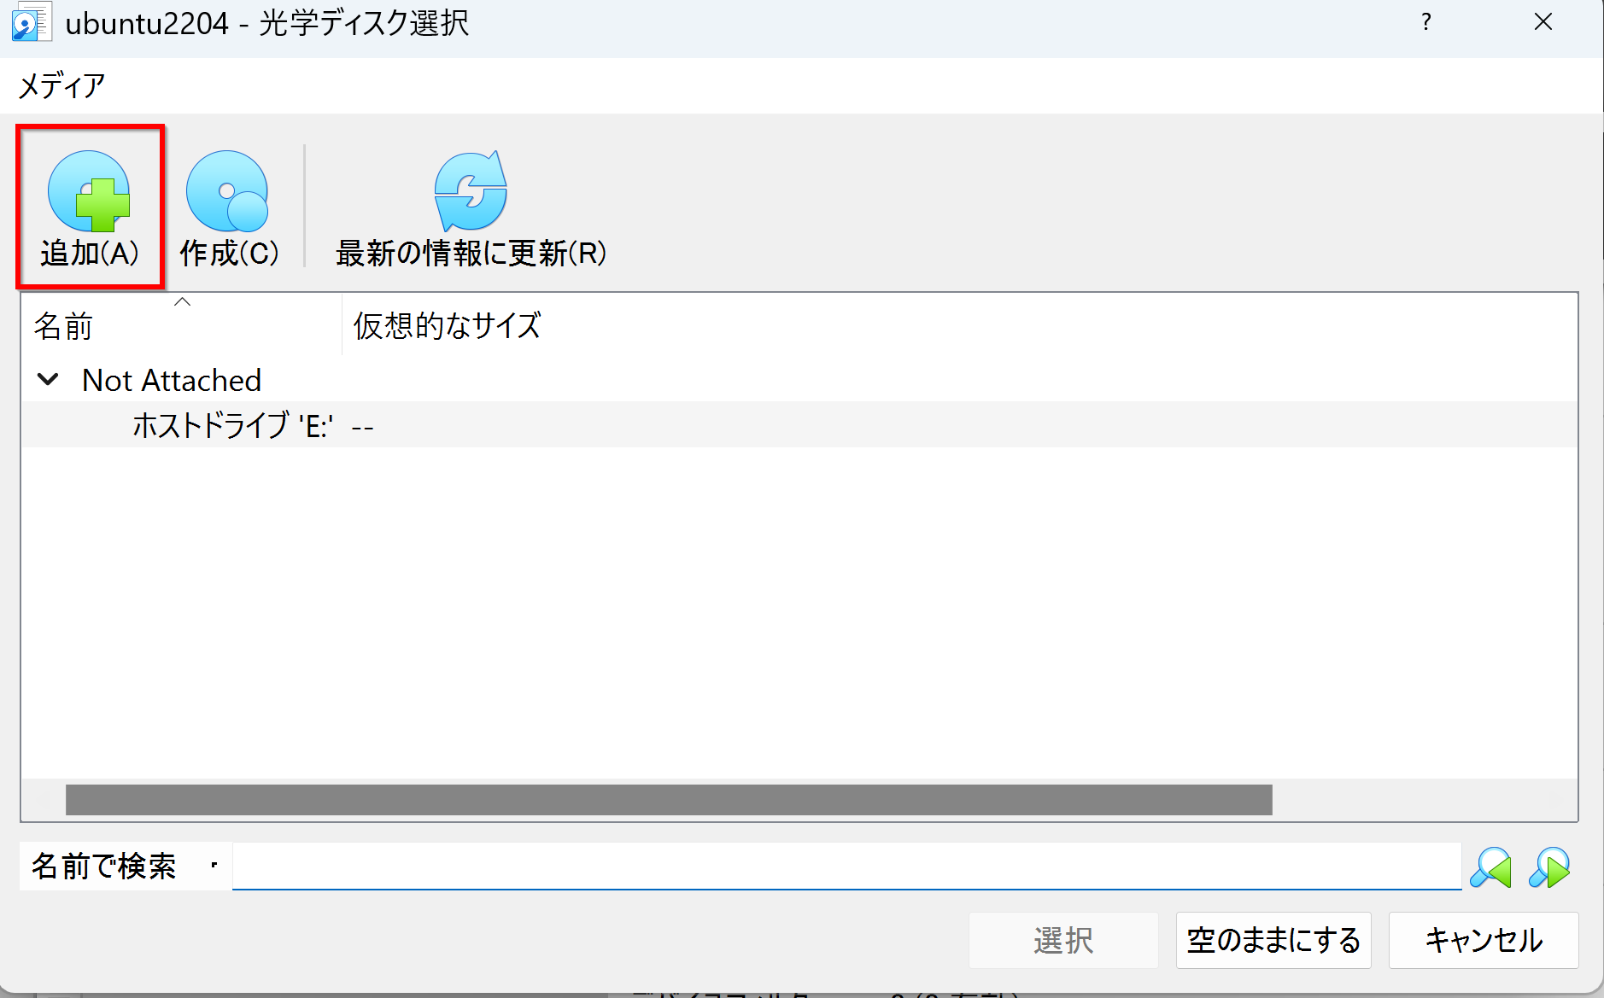Click the horizontal scrollbar of media list
Screen dimensions: 1604x998
pyautogui.click(x=669, y=800)
